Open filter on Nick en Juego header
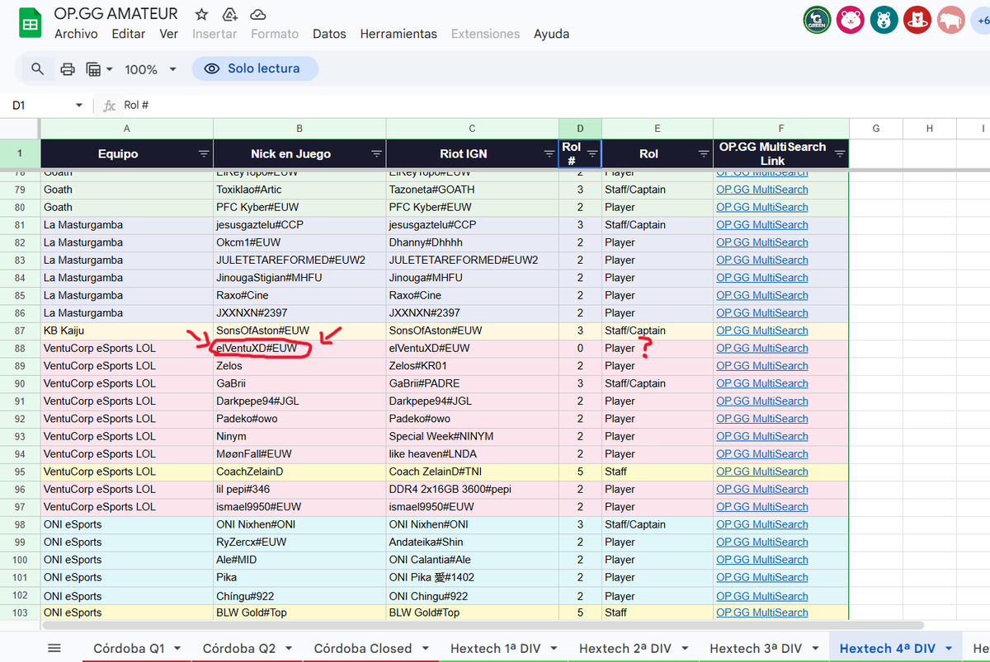990x662 pixels. click(x=376, y=153)
